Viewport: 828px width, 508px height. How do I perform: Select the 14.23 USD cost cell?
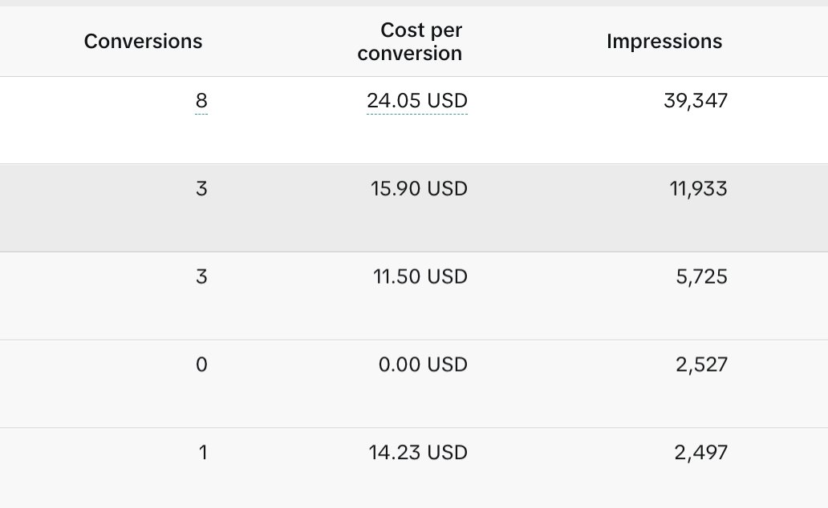click(x=418, y=454)
